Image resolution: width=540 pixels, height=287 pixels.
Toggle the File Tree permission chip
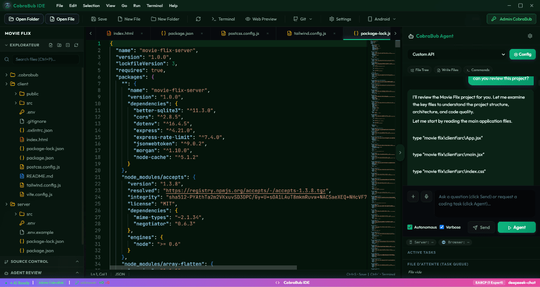[420, 70]
